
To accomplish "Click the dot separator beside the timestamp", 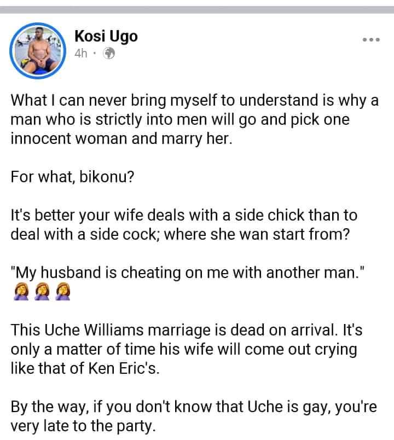I will (95, 53).
